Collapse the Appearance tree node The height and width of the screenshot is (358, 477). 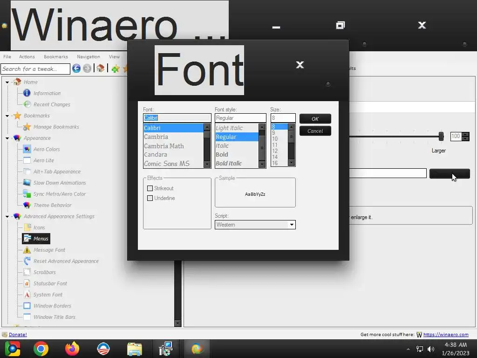(7, 138)
